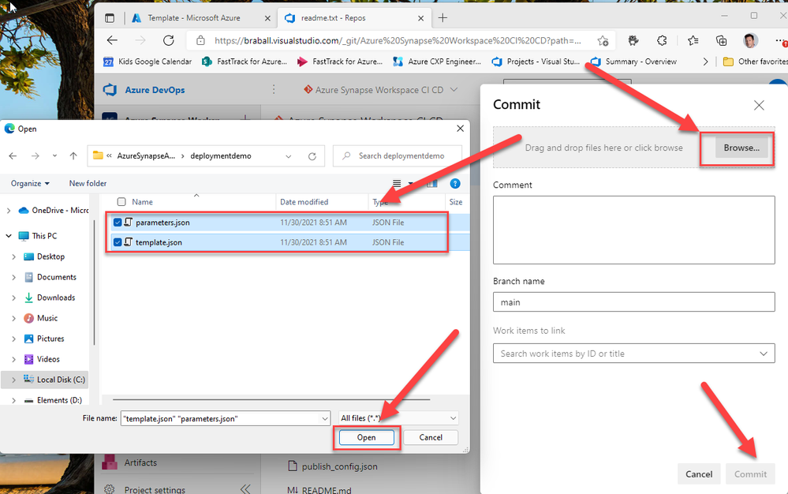Click Open to upload selected files
This screenshot has width=788, height=494.
click(366, 437)
